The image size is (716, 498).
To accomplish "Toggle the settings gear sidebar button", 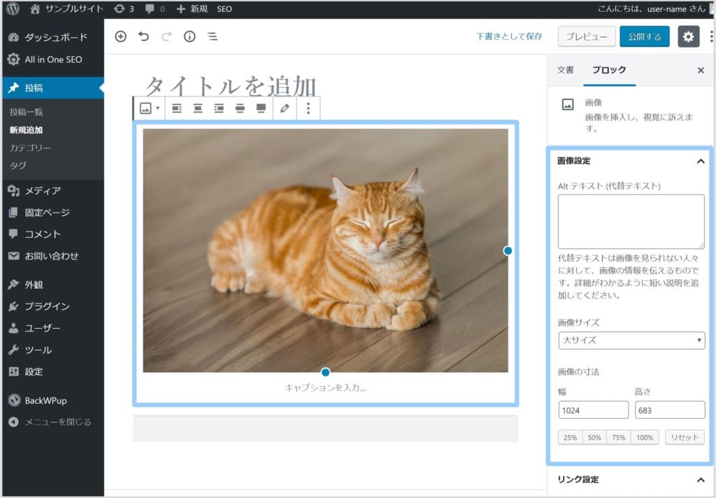I will click(688, 37).
